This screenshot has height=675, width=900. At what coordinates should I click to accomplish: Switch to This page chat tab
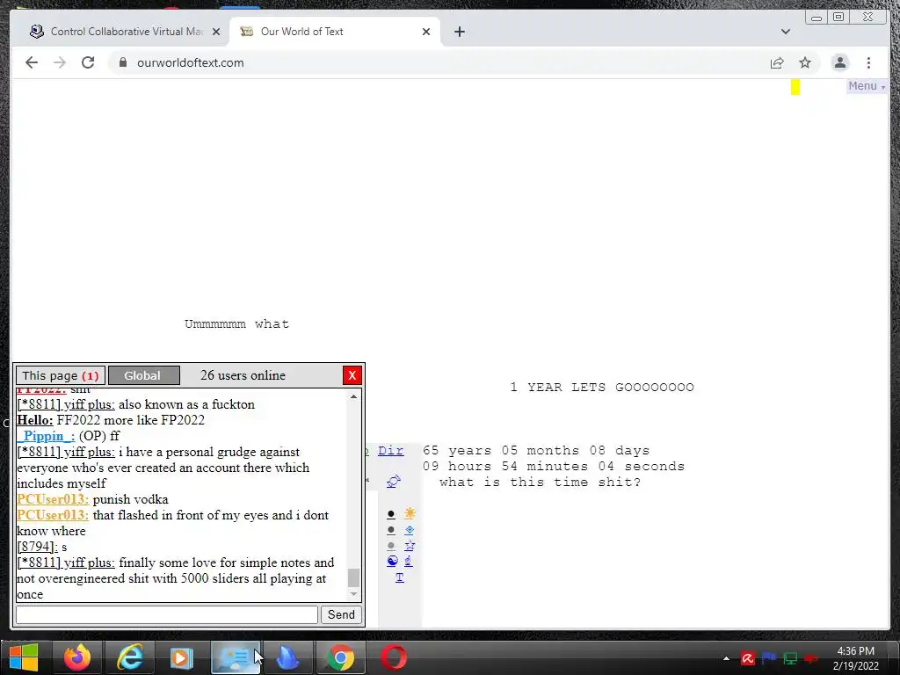click(x=61, y=375)
